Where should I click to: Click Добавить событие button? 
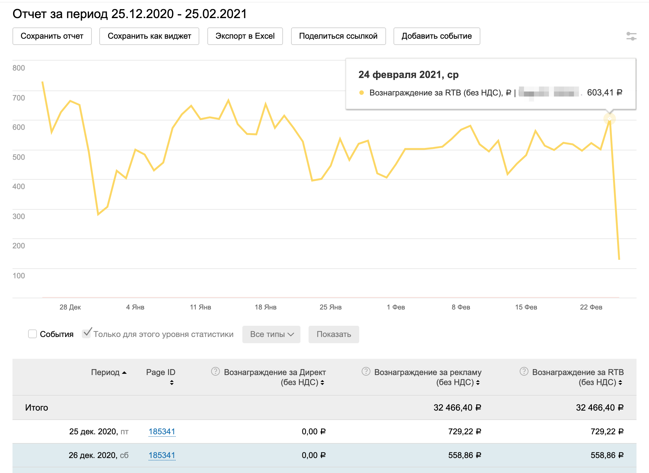(x=436, y=36)
